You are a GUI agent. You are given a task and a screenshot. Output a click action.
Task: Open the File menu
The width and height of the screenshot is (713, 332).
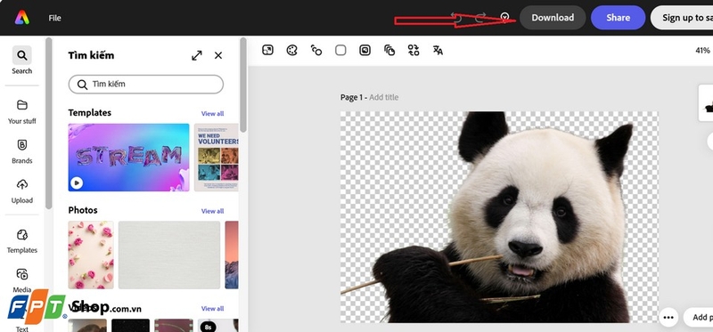(x=54, y=18)
